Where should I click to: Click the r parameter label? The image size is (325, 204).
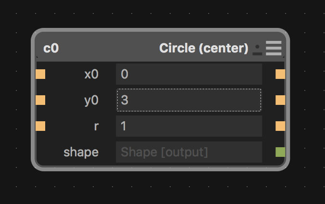click(96, 127)
